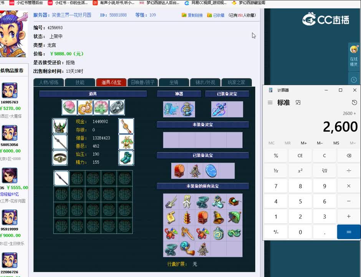Click the calculator reciprocal 1/x button
The image size is (361, 277).
pyautogui.click(x=276, y=171)
